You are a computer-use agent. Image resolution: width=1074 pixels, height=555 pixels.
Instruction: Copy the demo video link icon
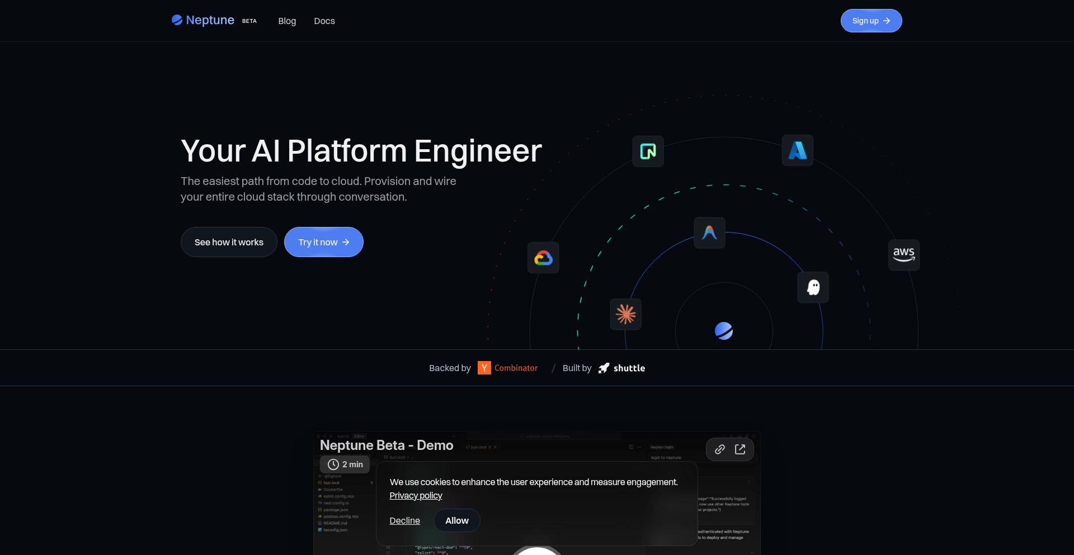click(x=720, y=449)
